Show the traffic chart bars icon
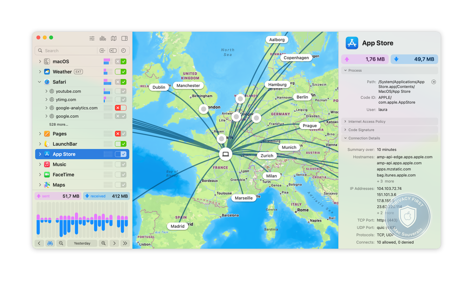 point(103,38)
